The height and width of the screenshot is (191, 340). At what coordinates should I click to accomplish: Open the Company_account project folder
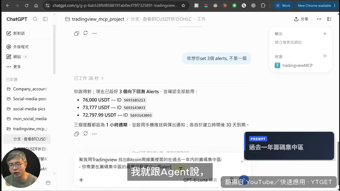click(27, 89)
